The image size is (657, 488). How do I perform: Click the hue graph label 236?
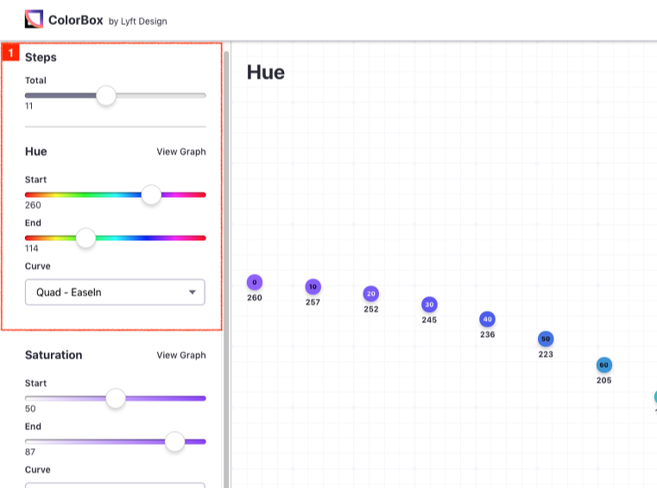click(x=487, y=334)
